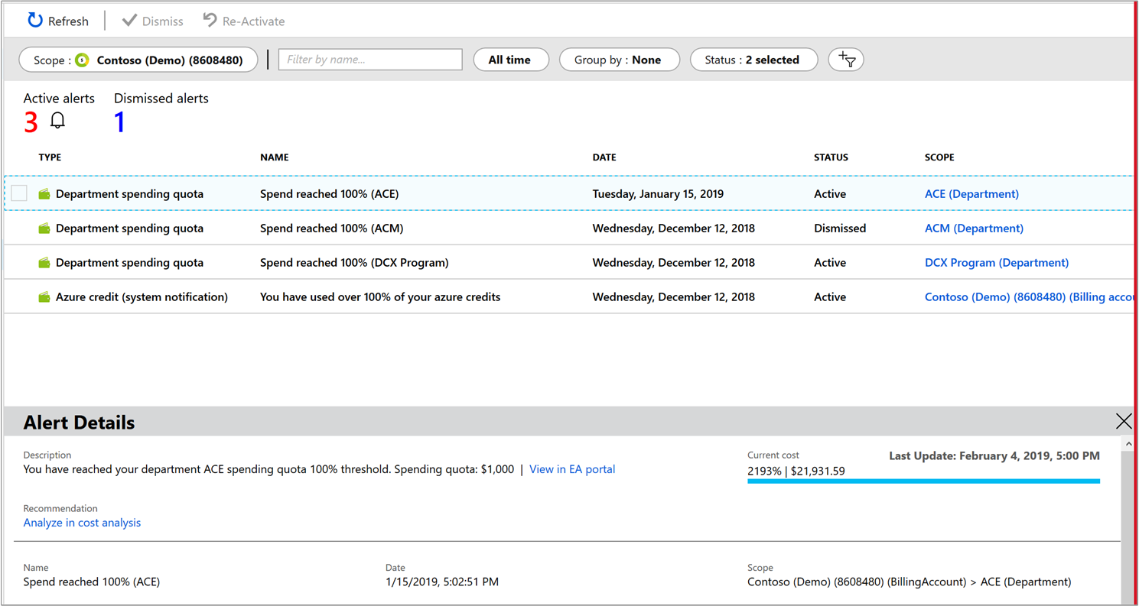Select the checkbox for the ACE alert row
Screen dimensions: 1139x606
click(18, 193)
